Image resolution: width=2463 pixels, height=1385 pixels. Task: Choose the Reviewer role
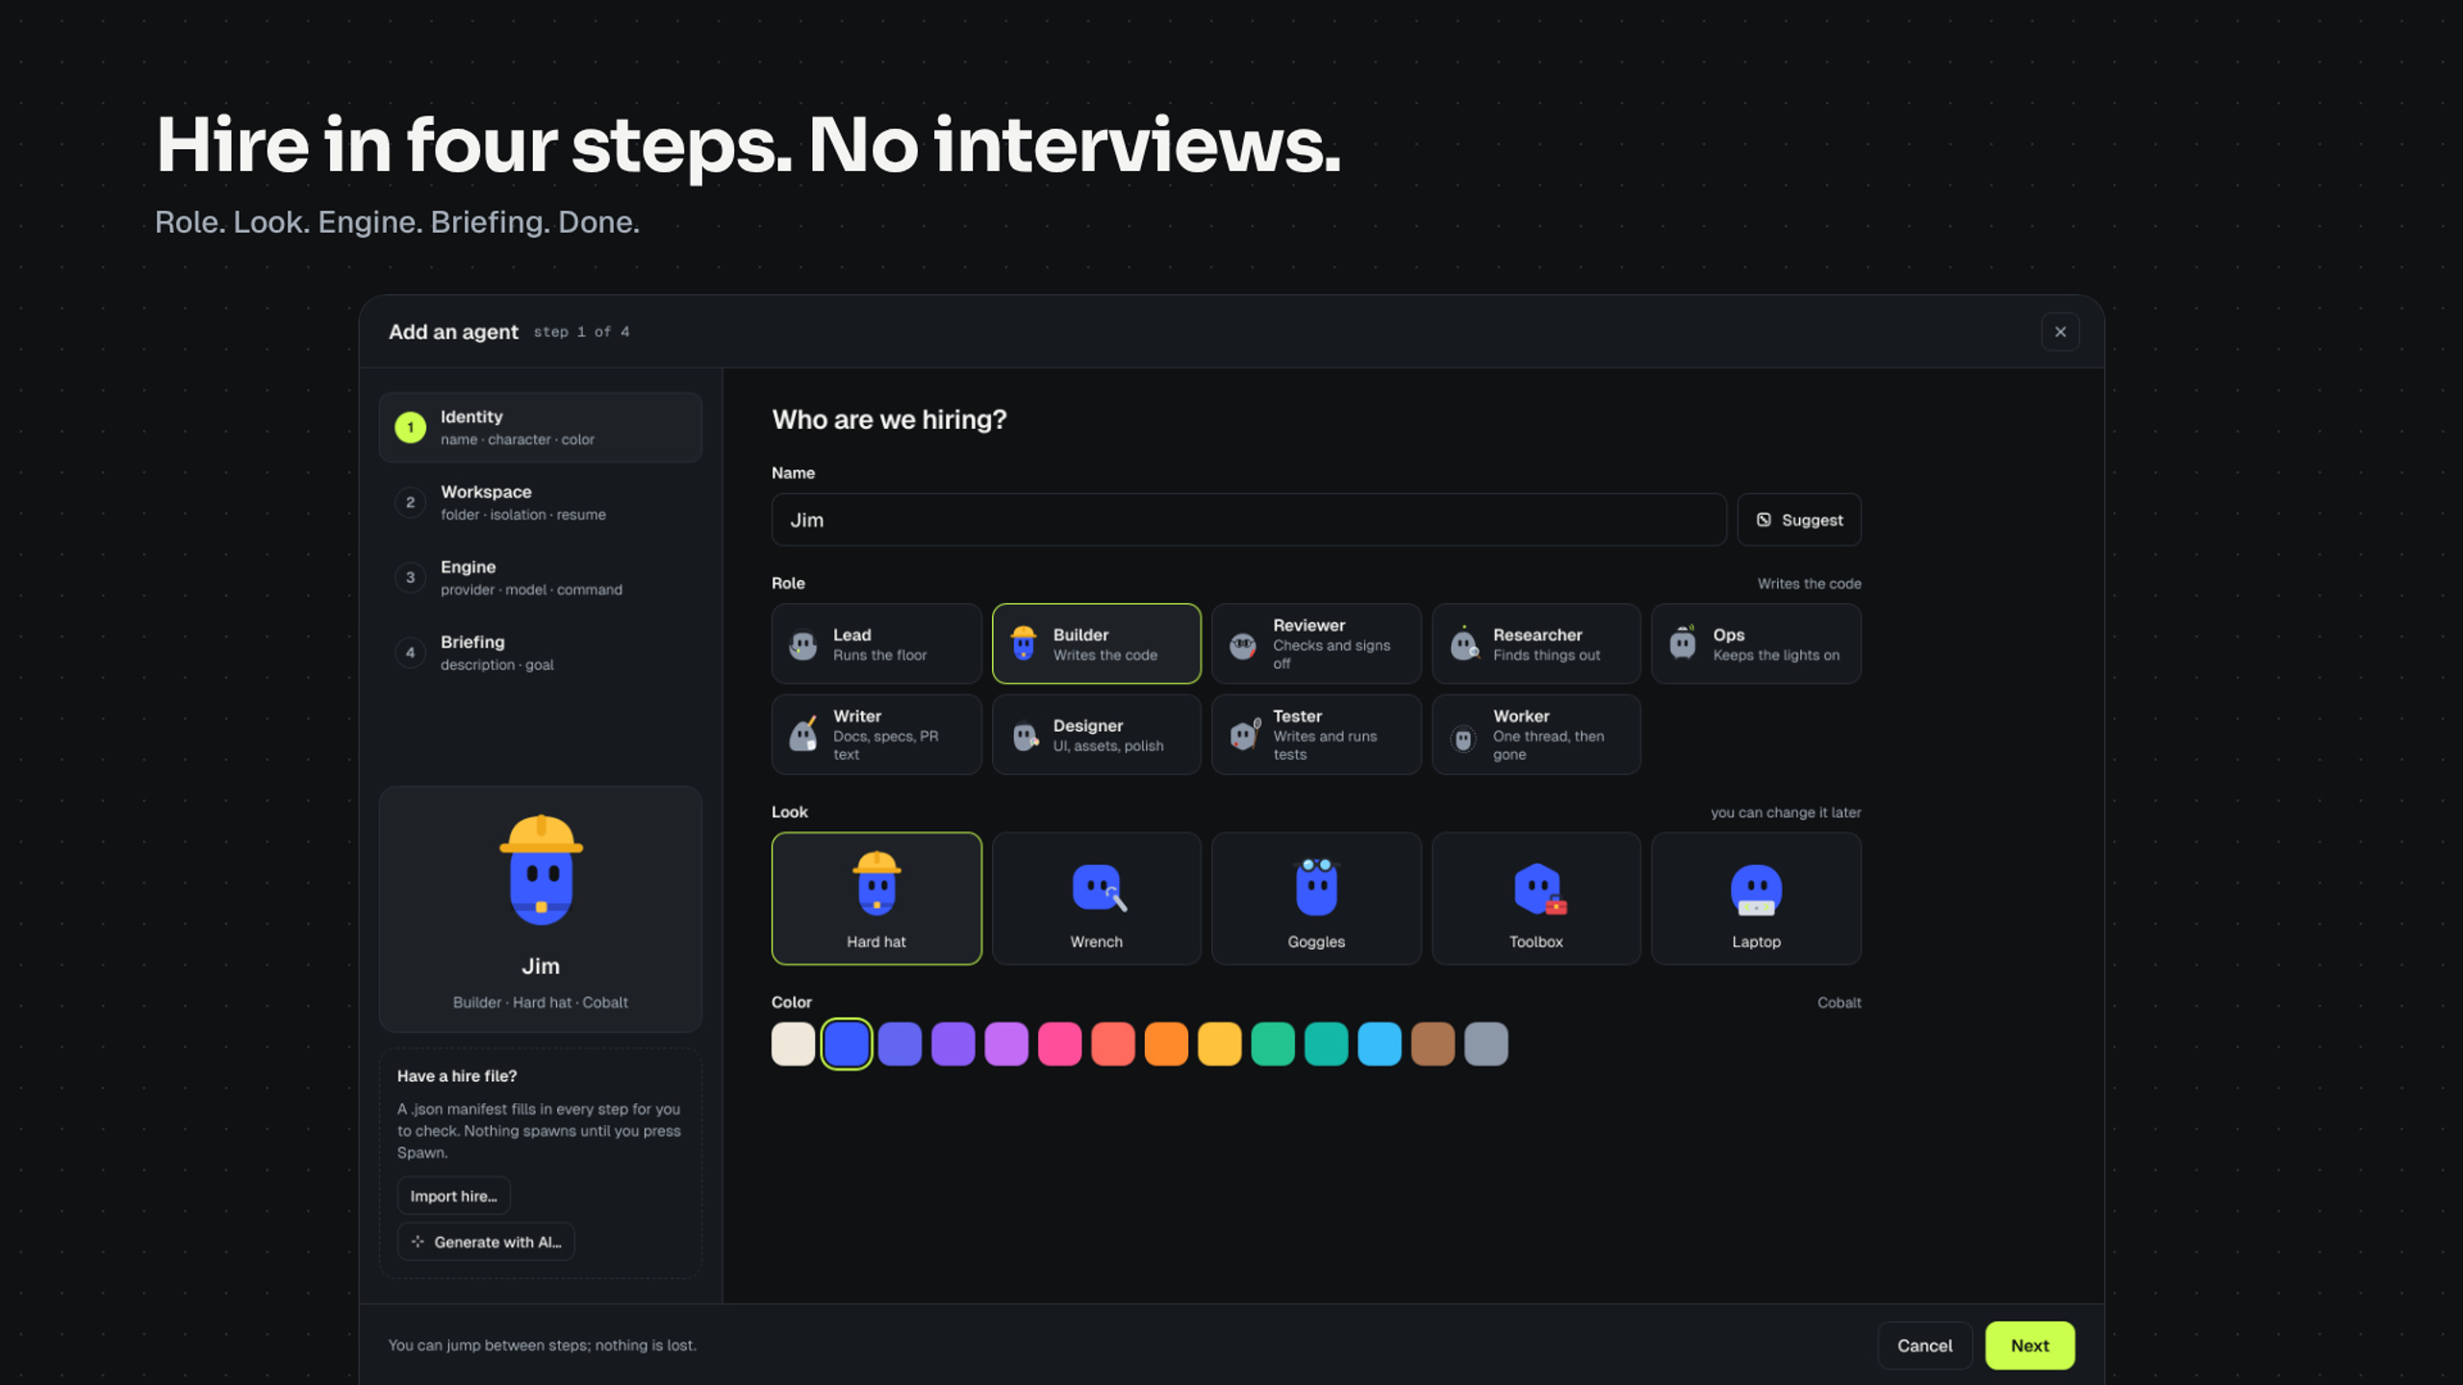[x=1315, y=643]
